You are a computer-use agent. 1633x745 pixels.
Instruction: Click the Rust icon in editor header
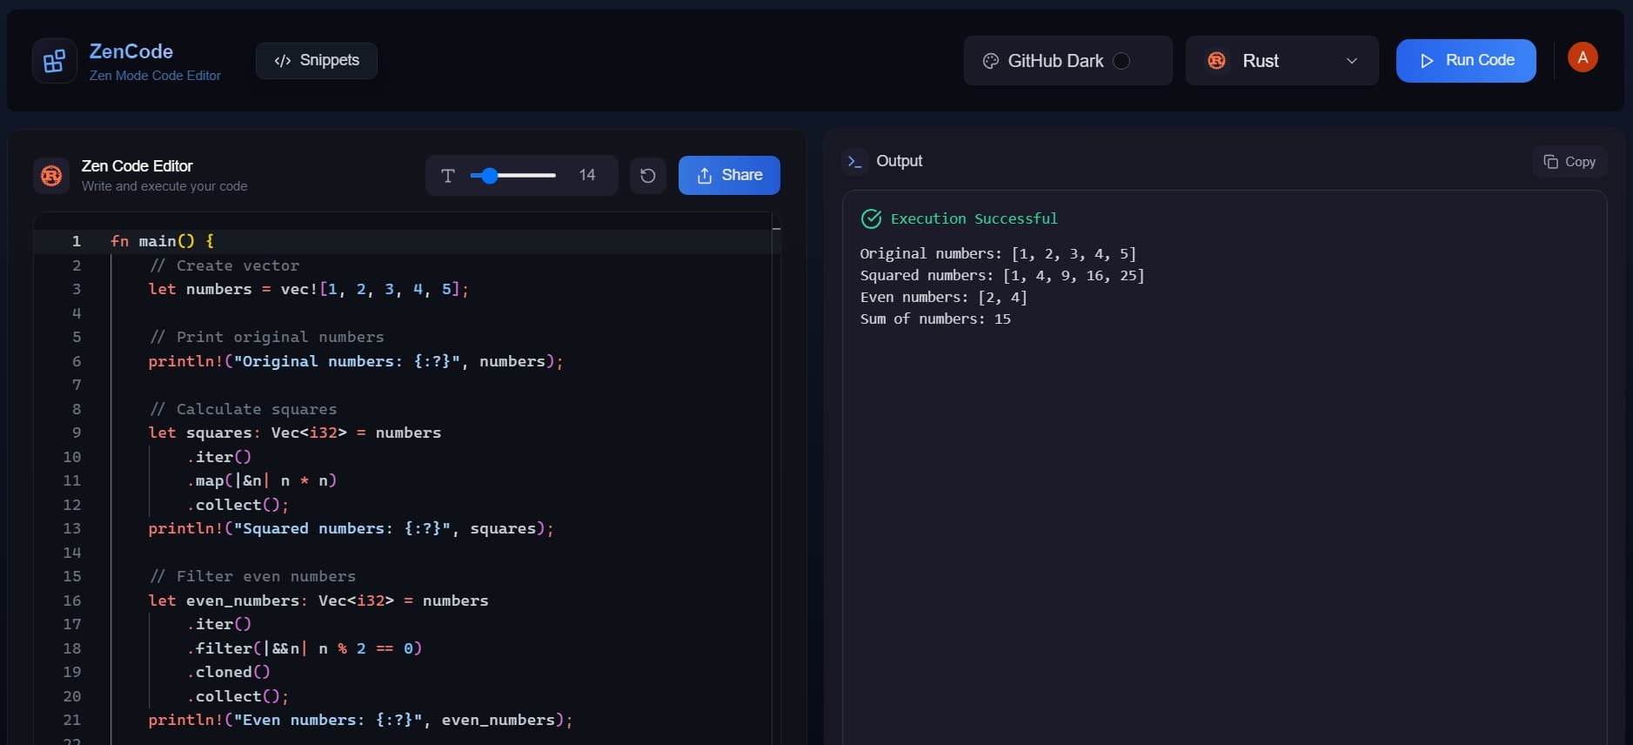[x=51, y=176]
